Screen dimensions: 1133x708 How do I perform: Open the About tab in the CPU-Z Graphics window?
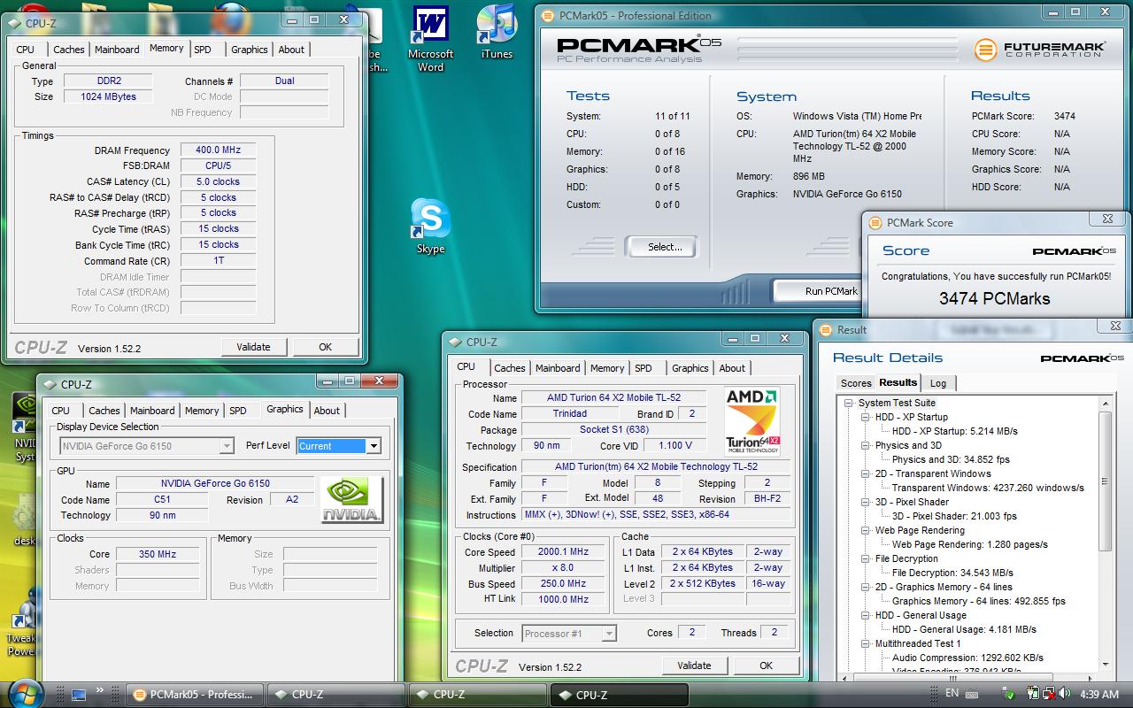click(327, 411)
